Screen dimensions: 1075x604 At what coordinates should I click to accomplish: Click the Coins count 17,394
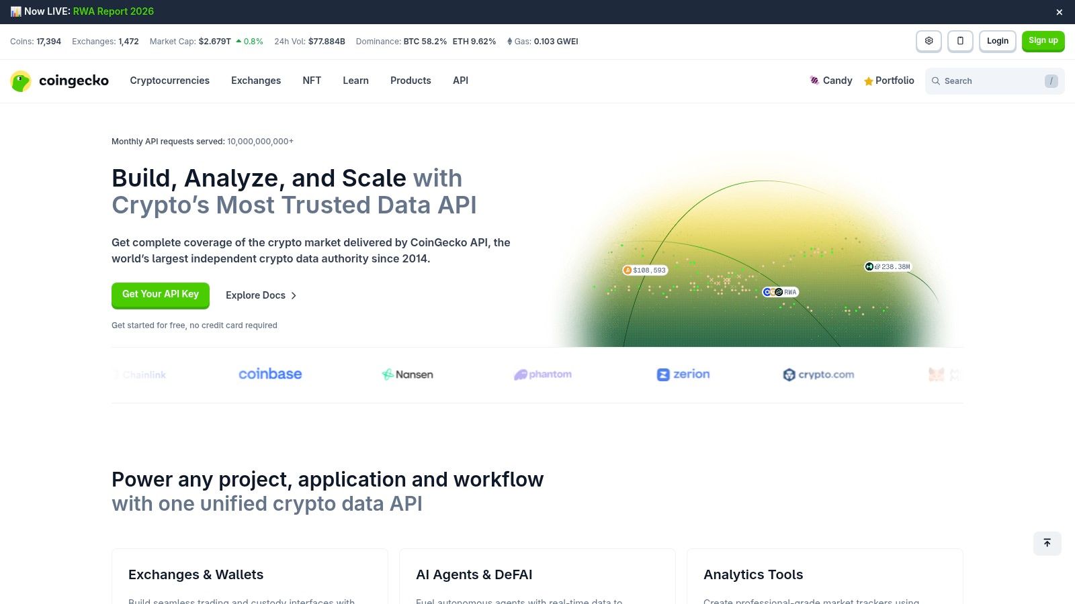click(x=48, y=42)
